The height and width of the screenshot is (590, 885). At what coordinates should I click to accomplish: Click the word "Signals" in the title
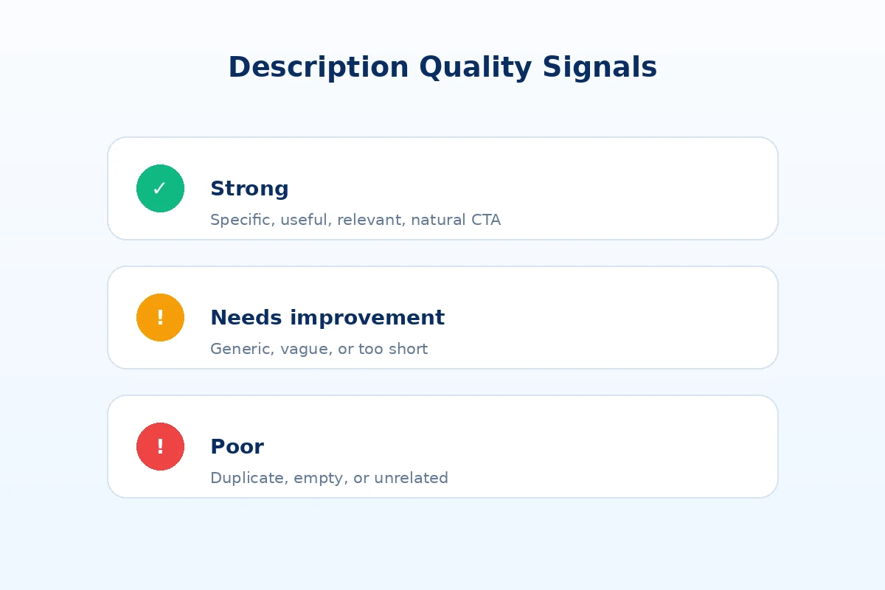point(600,67)
